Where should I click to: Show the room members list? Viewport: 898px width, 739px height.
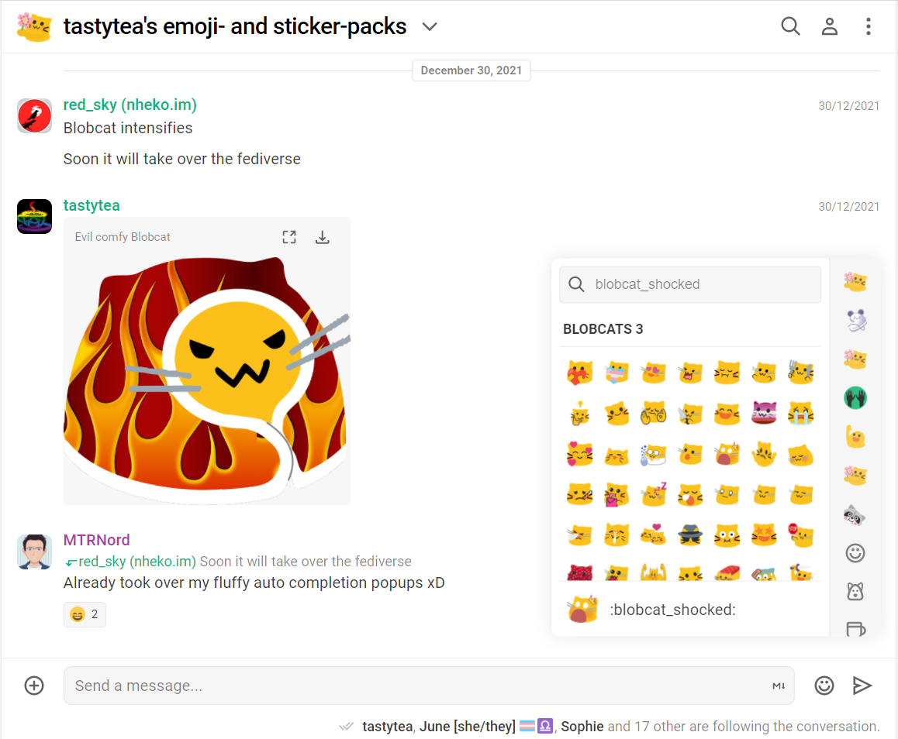pos(830,26)
